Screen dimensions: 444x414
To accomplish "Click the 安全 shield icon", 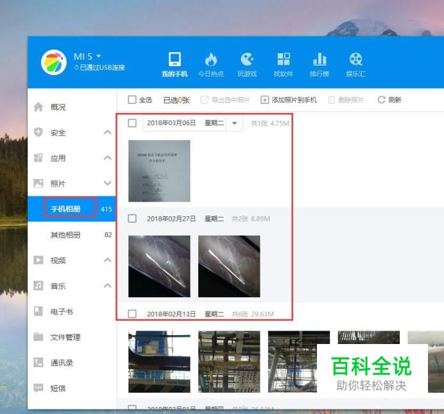I will coord(38,132).
